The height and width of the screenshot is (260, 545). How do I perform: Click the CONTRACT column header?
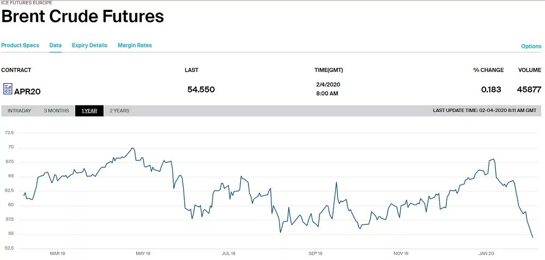[16, 70]
